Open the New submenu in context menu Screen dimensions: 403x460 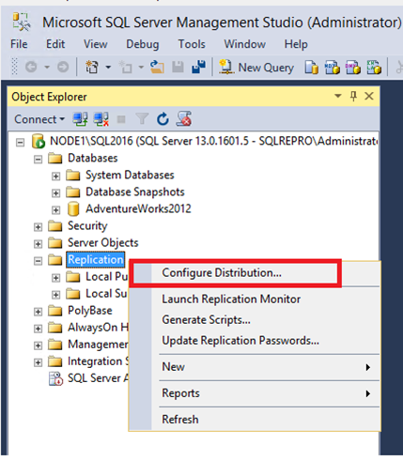256,367
